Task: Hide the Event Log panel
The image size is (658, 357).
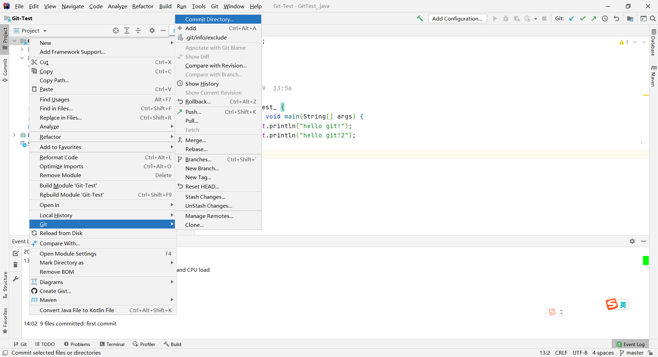Action: coord(644,241)
